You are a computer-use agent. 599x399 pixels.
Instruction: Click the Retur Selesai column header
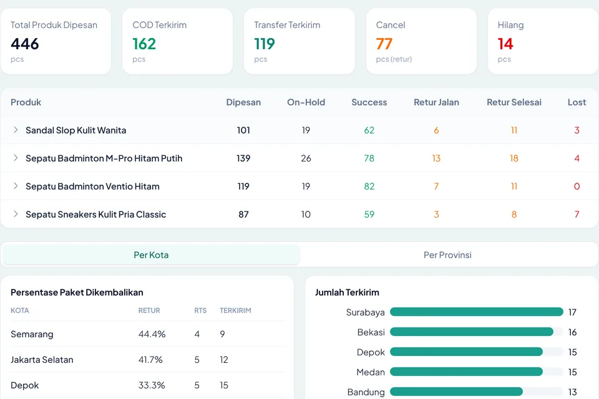point(514,102)
